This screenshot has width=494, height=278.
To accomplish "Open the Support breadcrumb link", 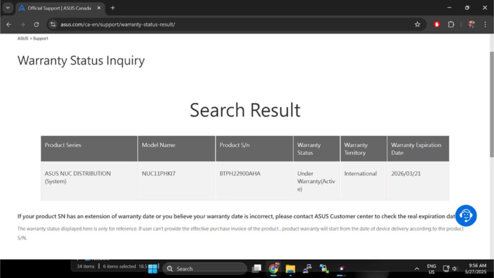I will coord(40,38).
